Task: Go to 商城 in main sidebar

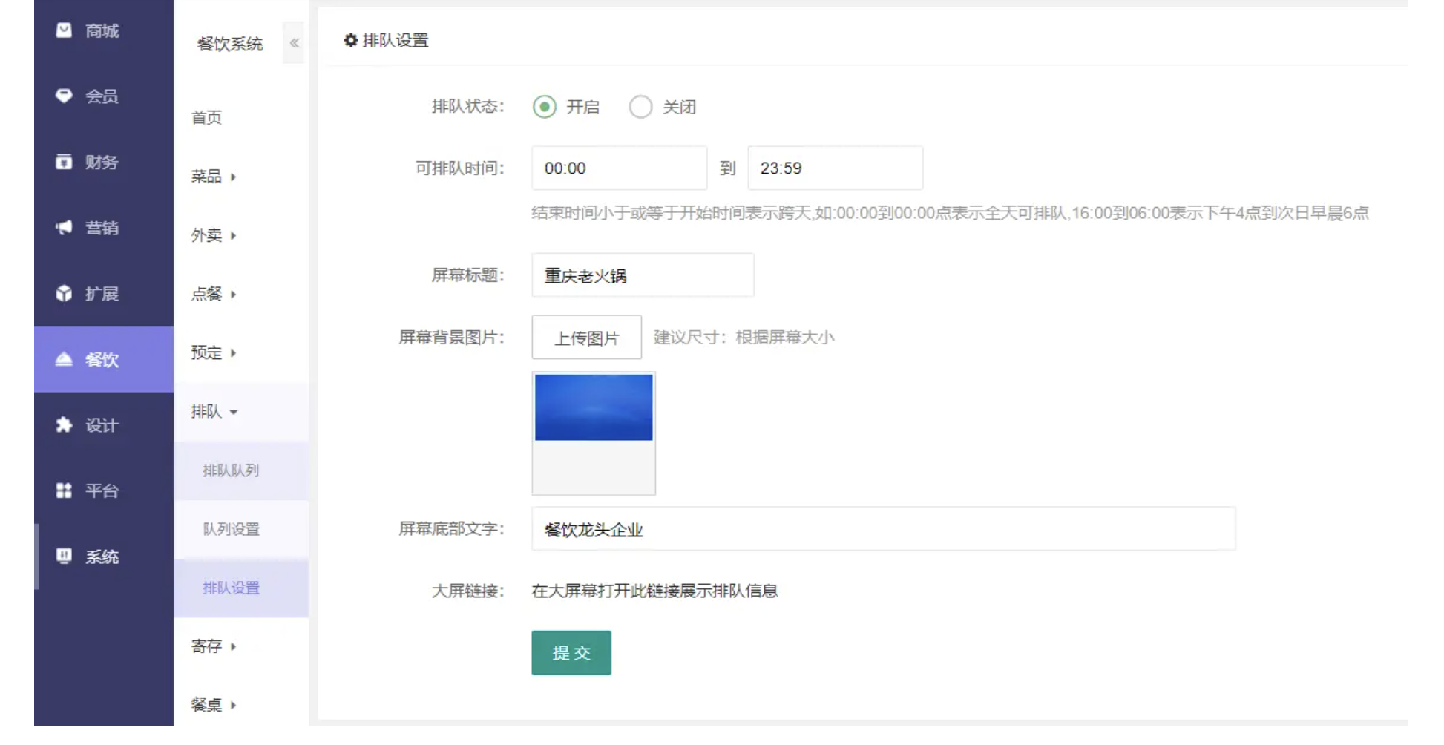Action: click(104, 30)
